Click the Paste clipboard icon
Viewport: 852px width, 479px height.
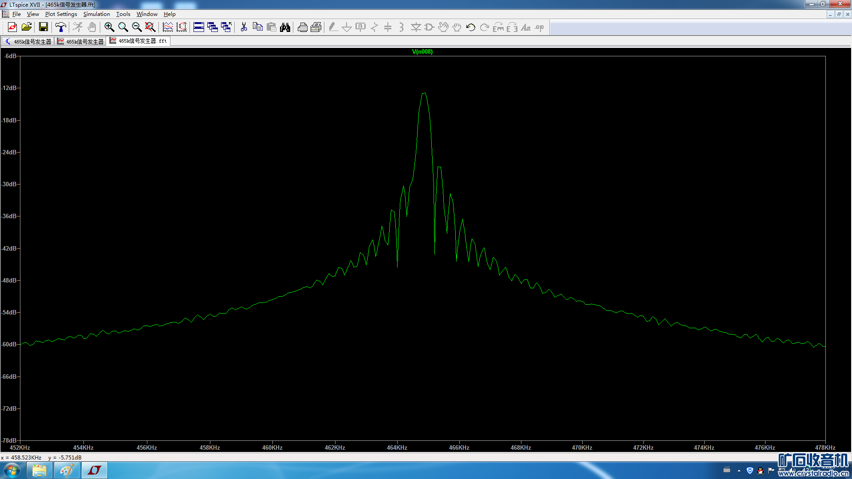click(x=271, y=27)
